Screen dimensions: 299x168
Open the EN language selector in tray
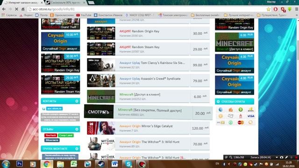217,163
